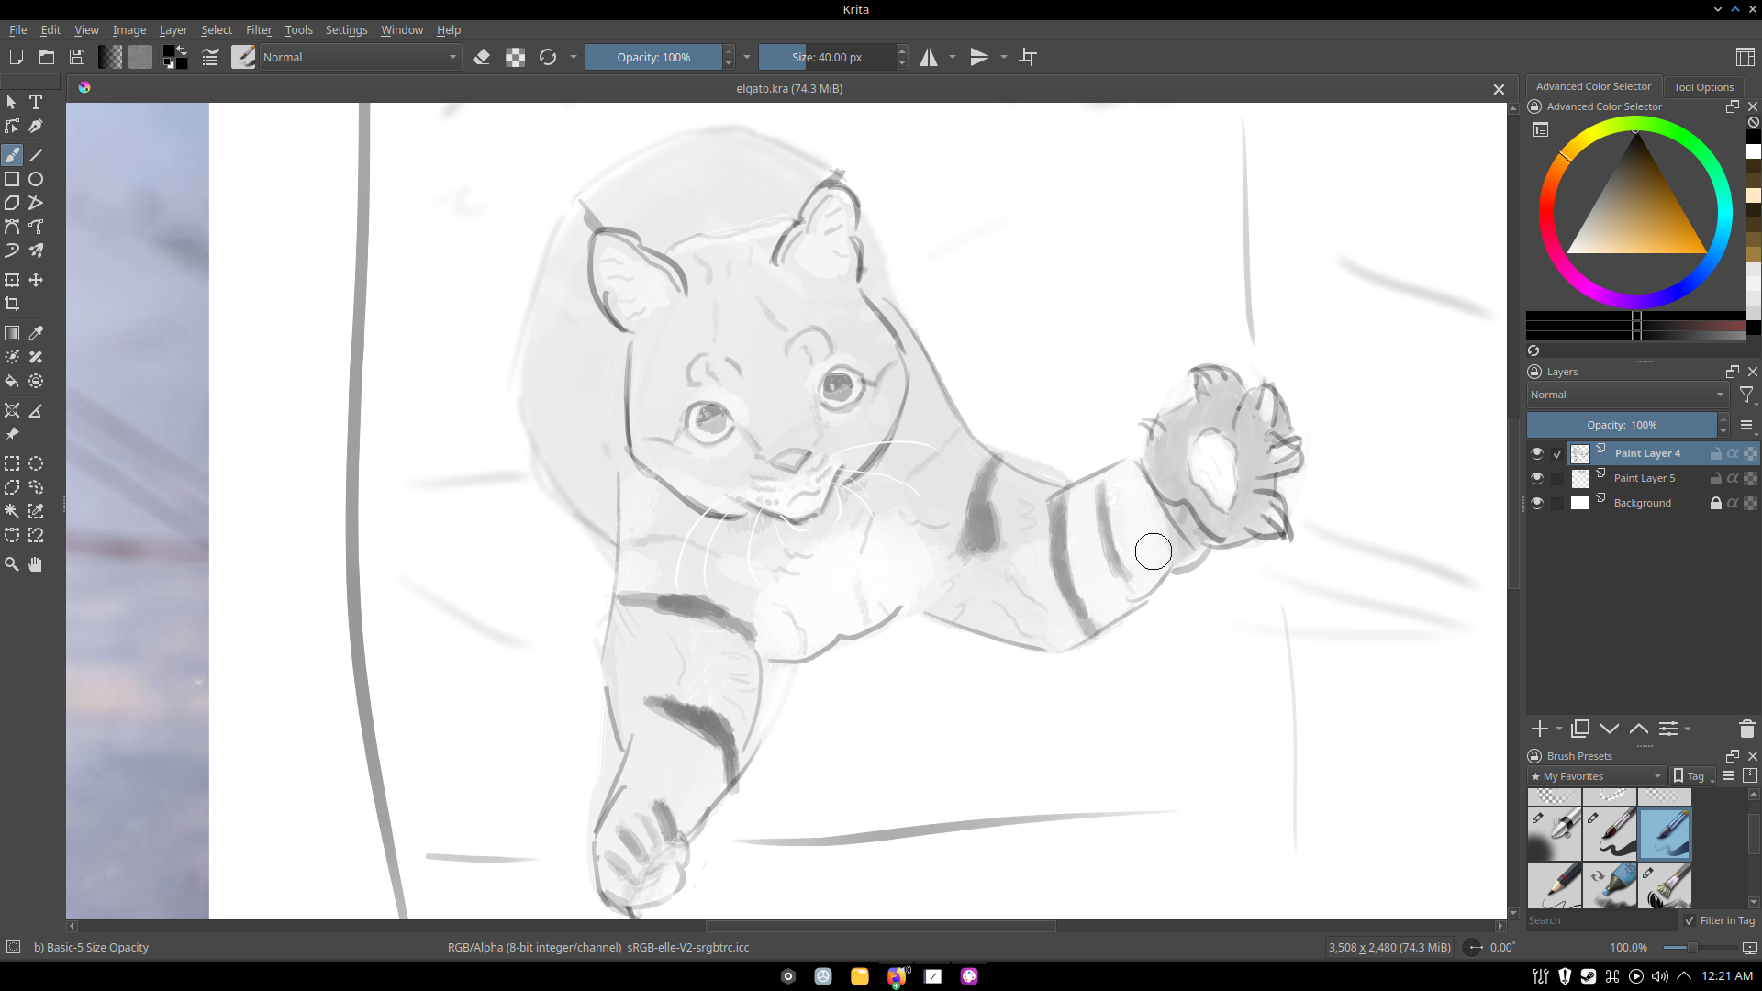This screenshot has width=1762, height=991.
Task: Expand vertical mirror options arrow
Action: click(1004, 57)
